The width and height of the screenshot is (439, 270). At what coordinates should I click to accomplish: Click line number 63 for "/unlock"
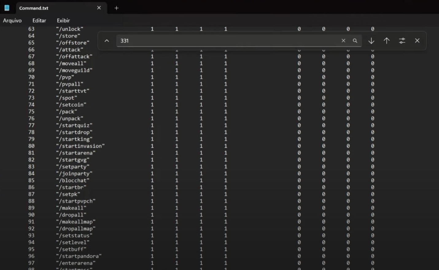tap(31, 29)
